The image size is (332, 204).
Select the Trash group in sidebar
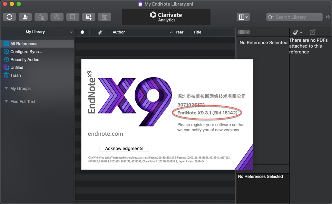(15, 75)
